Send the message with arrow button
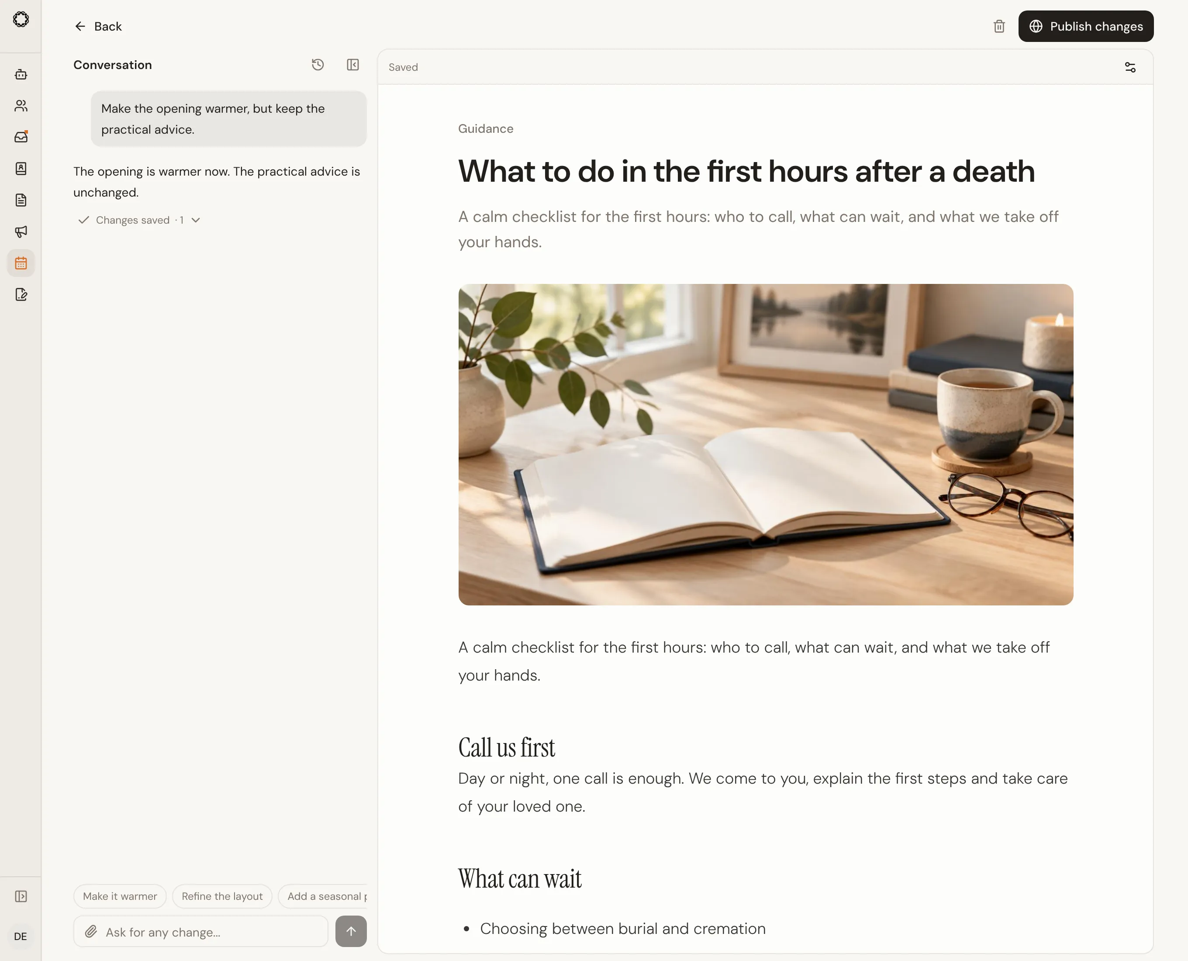 coord(351,931)
